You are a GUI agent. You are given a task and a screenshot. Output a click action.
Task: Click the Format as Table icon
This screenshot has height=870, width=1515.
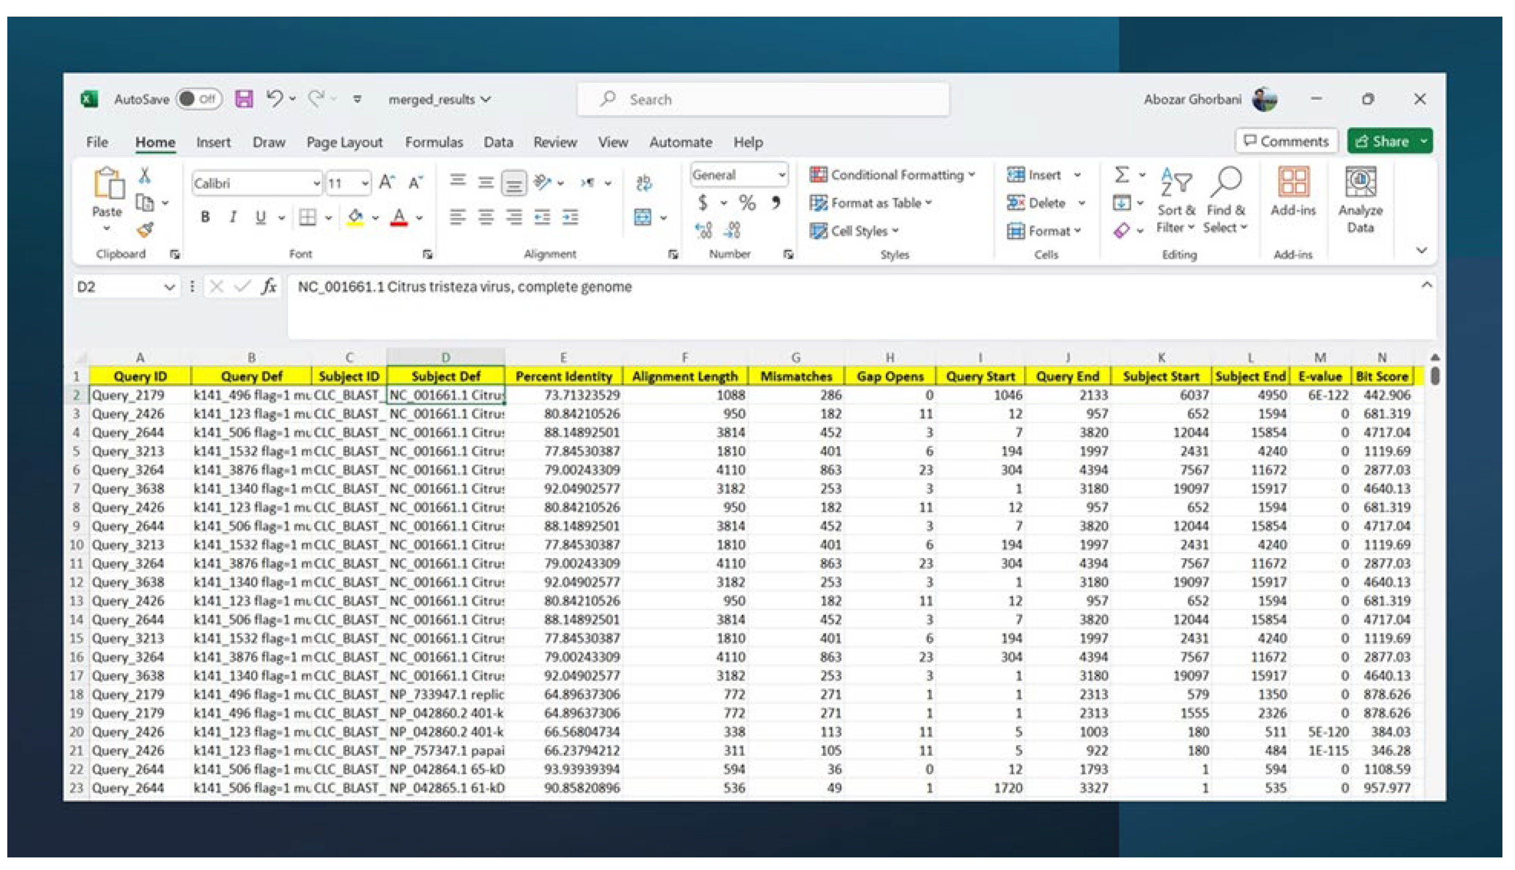(x=819, y=203)
